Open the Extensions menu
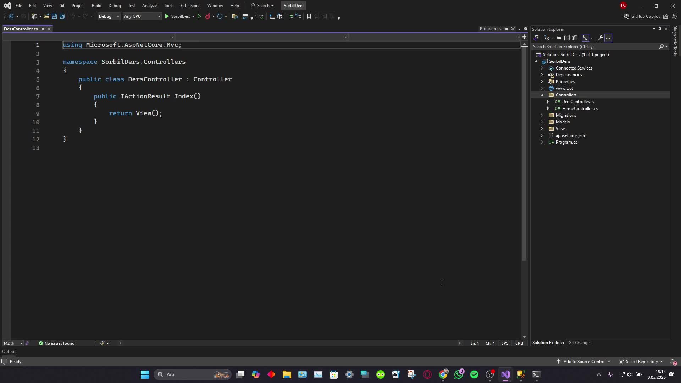The image size is (681, 383). [190, 6]
